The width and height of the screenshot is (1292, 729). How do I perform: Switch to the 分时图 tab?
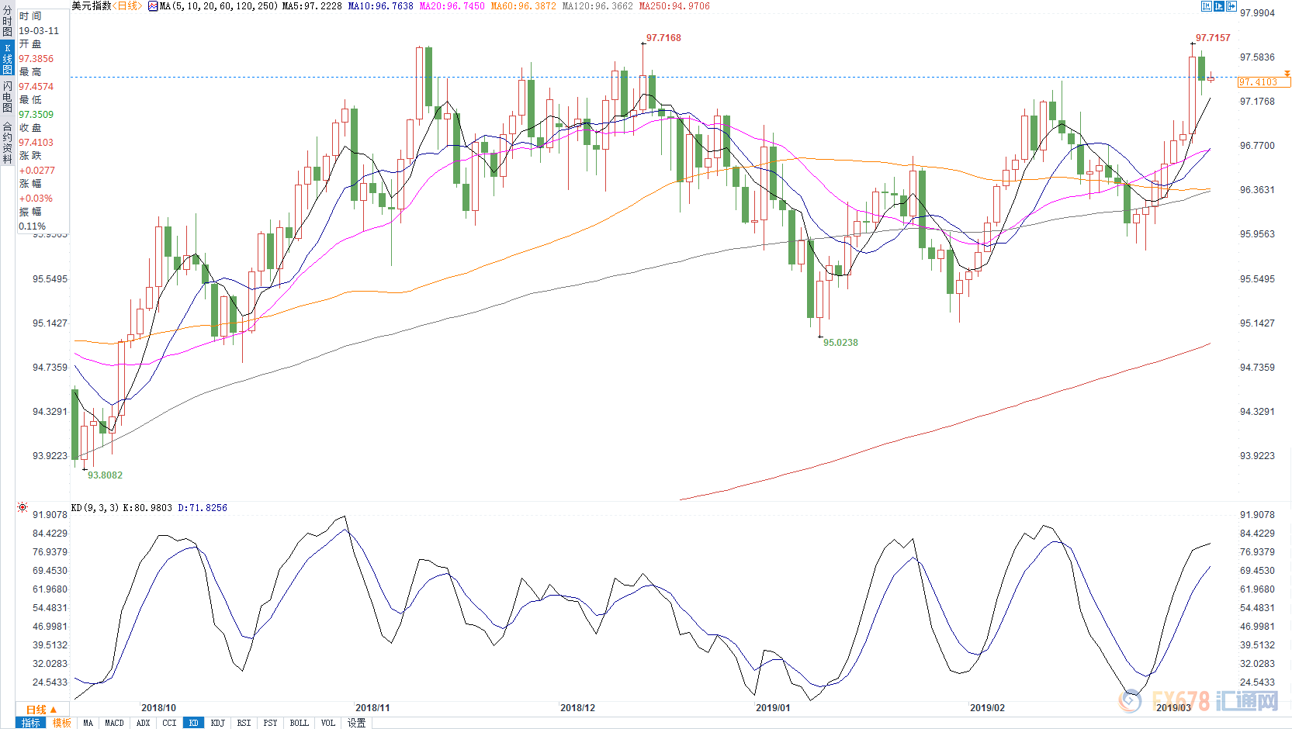(x=7, y=22)
